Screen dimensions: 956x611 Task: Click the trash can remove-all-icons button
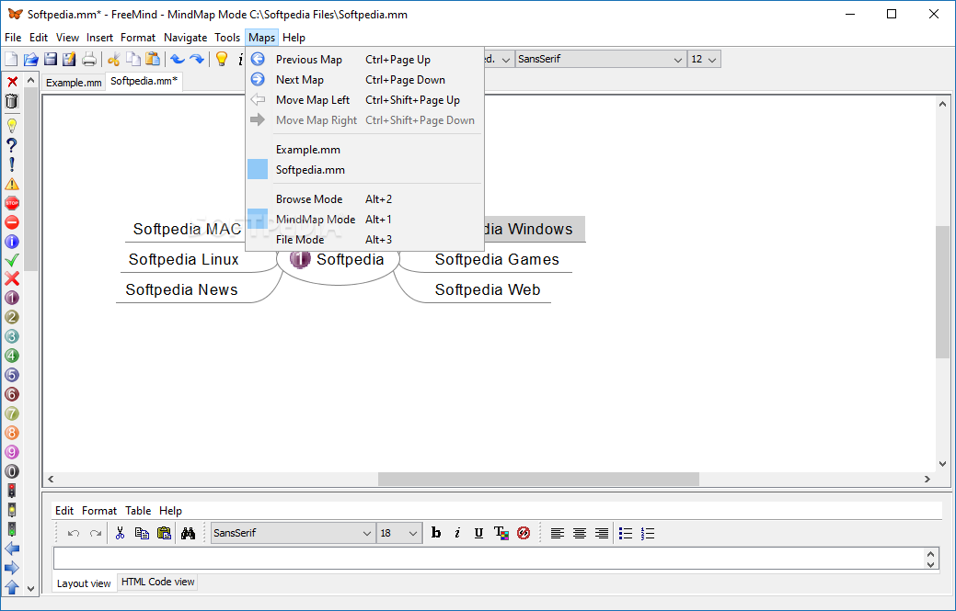point(12,101)
